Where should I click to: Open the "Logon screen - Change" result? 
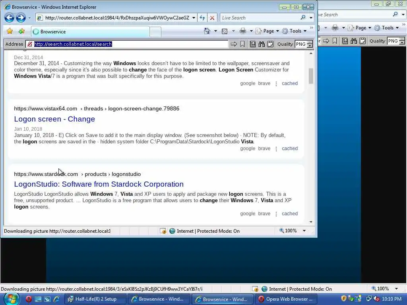click(54, 119)
